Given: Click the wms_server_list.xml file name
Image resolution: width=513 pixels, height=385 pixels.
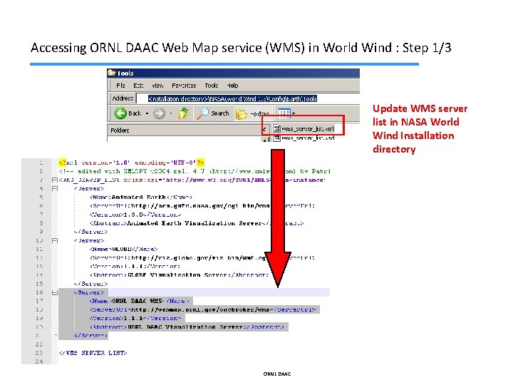Looking at the screenshot, I should pos(308,128).
